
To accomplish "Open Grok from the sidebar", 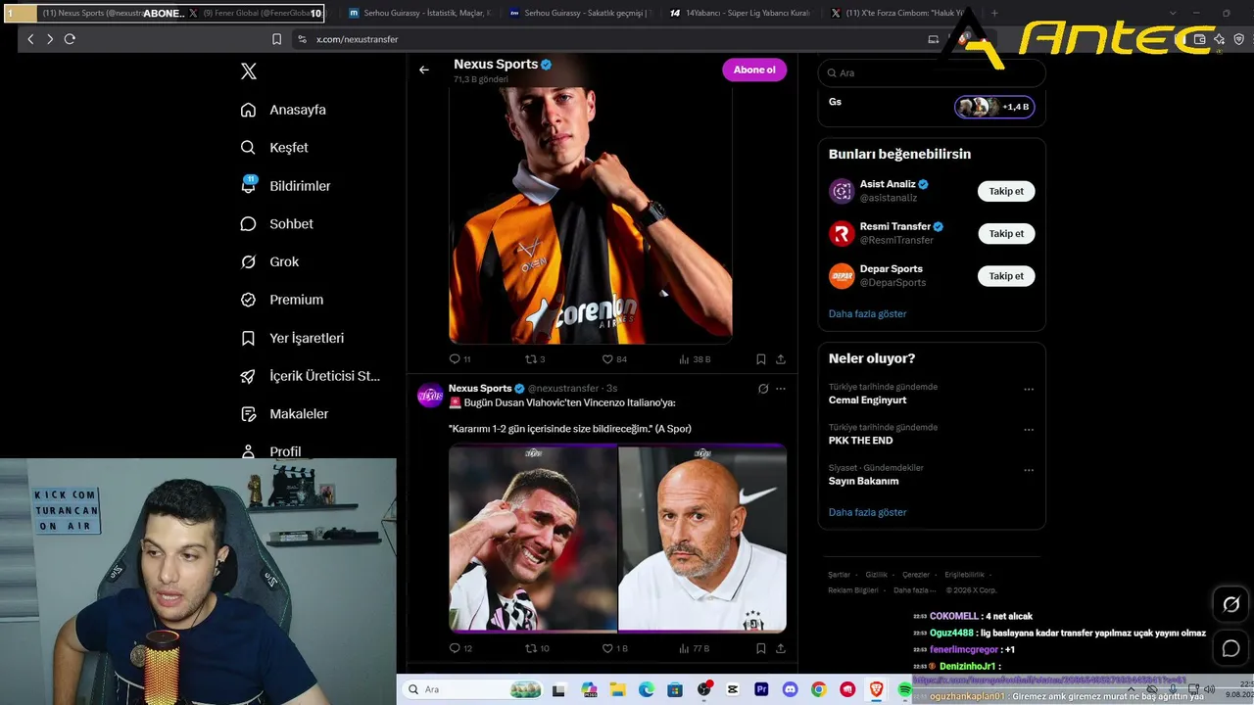I will (x=270, y=262).
